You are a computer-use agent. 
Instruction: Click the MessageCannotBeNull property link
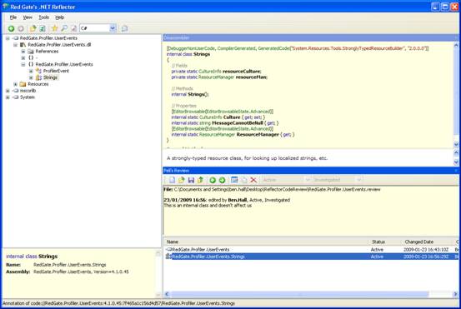tap(238, 123)
